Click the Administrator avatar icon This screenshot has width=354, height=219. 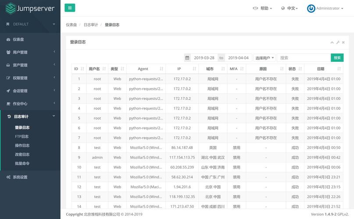[311, 8]
